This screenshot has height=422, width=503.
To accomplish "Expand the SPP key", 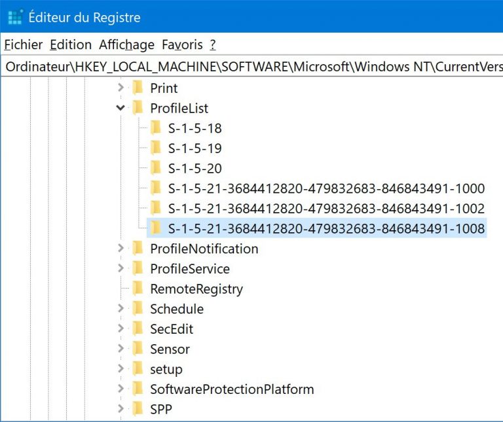I will tap(121, 410).
